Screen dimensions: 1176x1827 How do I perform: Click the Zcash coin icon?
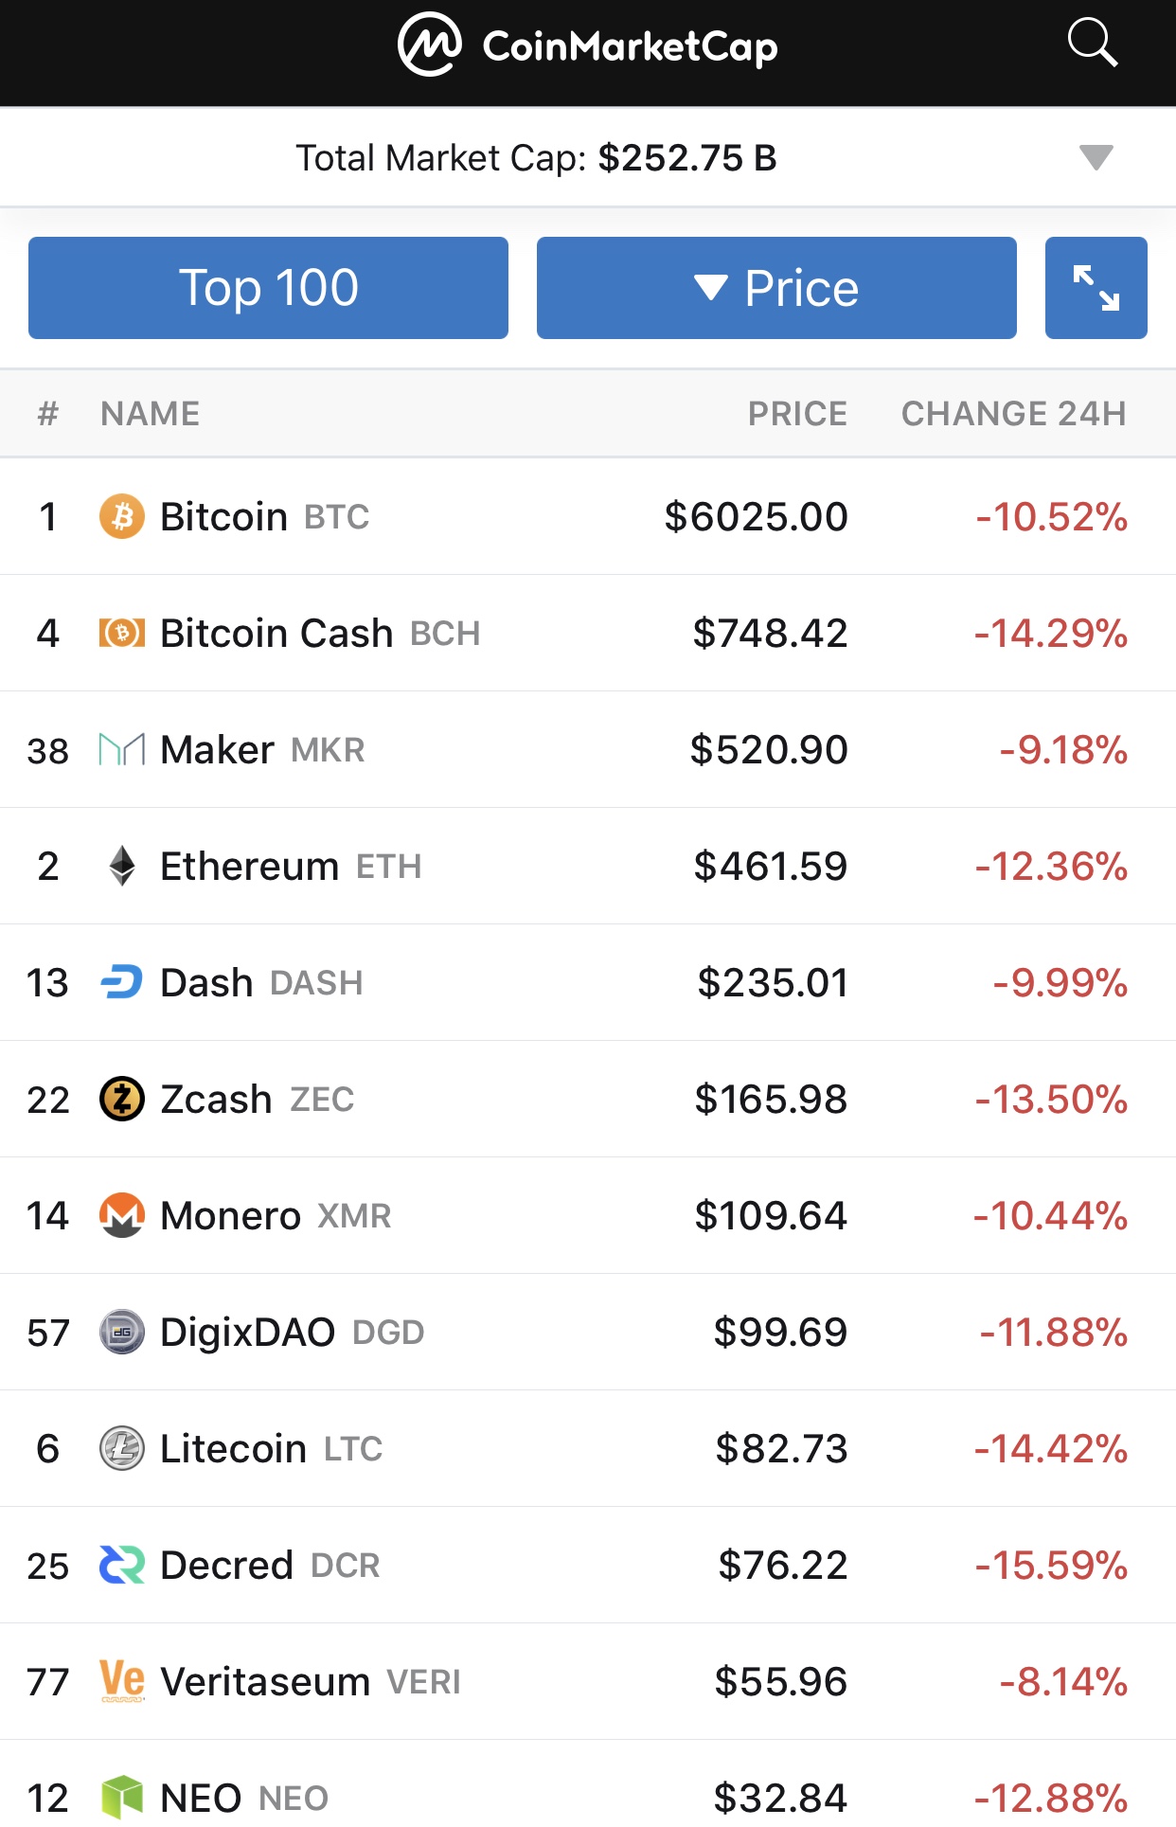[x=122, y=1099]
